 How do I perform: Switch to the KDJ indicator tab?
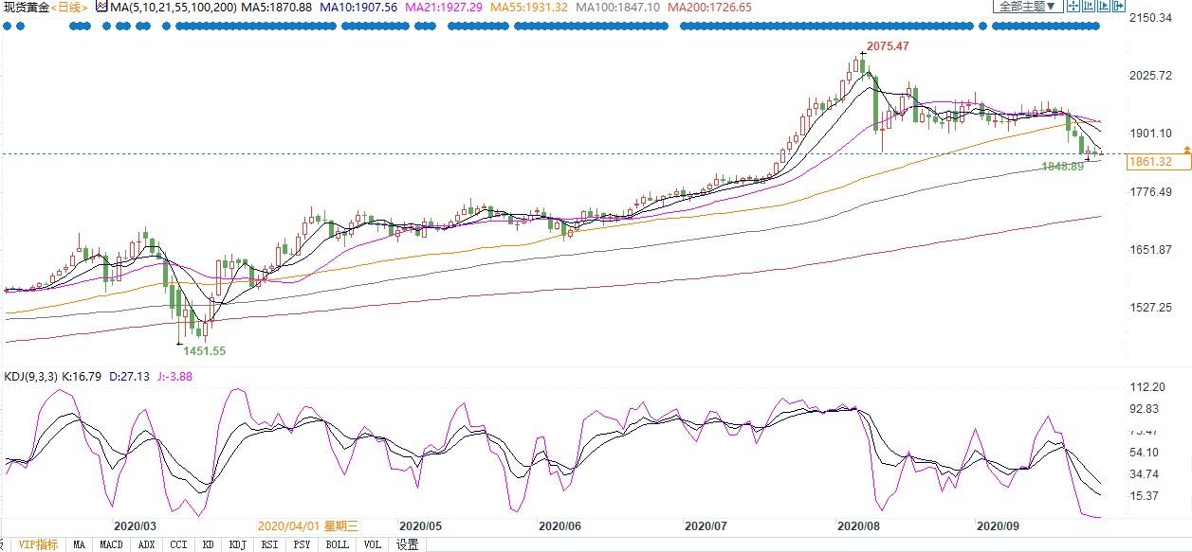point(238,544)
